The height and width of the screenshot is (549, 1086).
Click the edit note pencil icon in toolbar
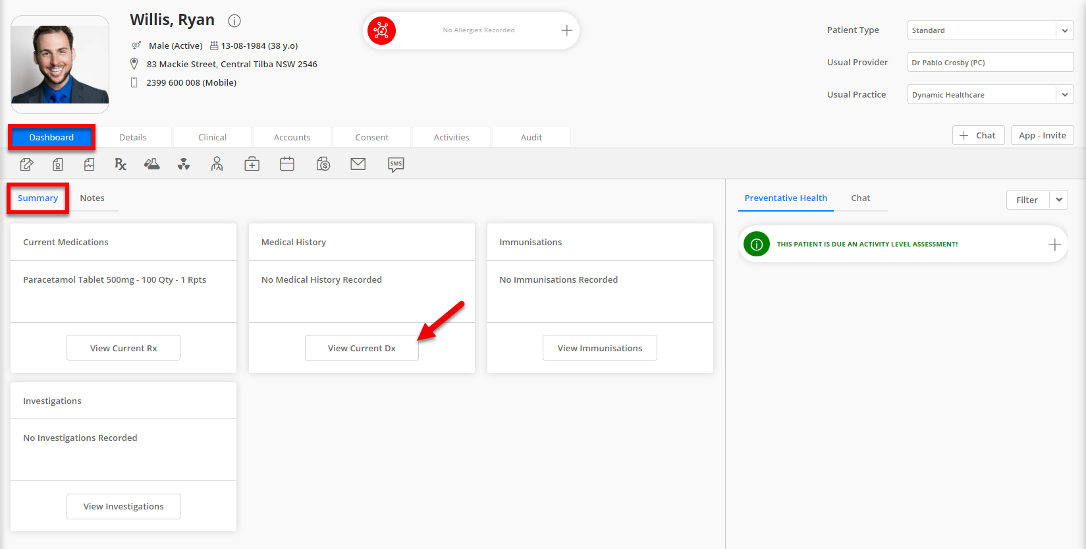[x=26, y=164]
